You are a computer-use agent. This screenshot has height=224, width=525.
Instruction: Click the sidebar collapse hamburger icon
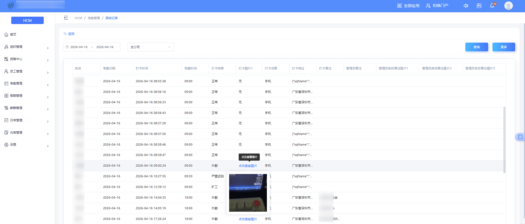point(66,18)
